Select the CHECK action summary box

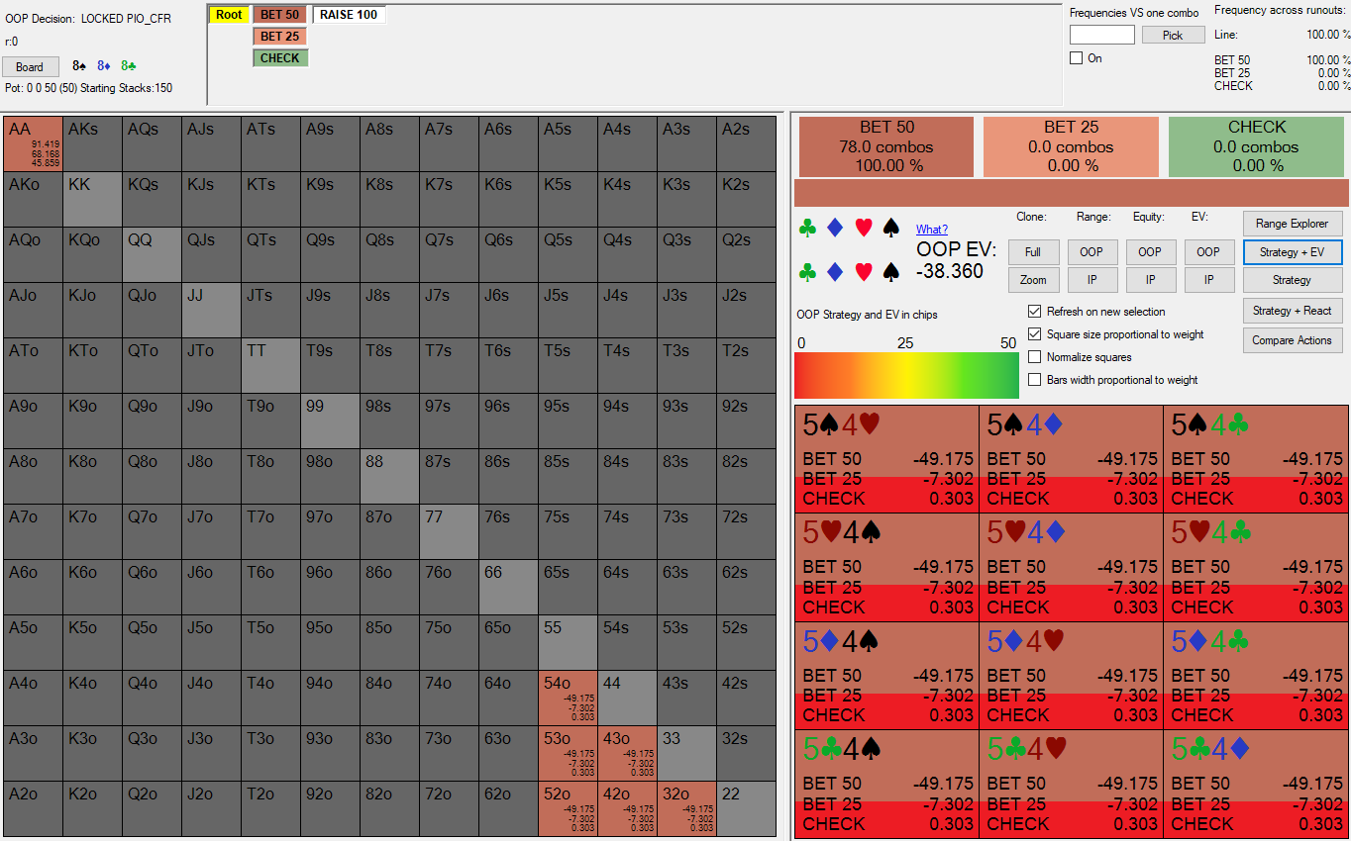pos(1256,146)
